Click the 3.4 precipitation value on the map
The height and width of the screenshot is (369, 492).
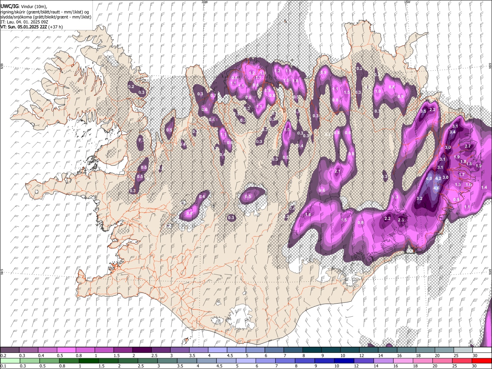coord(452,132)
